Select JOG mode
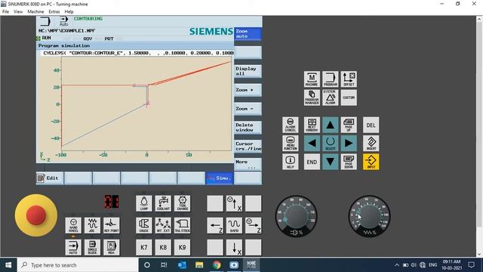Image resolution: width=483 pixels, height=272 pixels. 92,225
